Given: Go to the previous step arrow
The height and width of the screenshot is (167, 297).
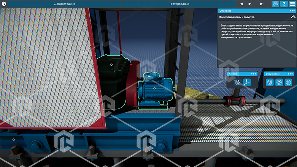Looking at the screenshot, I should click(241, 4).
